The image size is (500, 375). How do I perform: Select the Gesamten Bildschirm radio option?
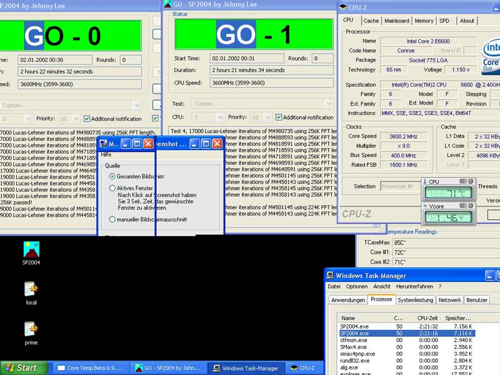pos(112,176)
